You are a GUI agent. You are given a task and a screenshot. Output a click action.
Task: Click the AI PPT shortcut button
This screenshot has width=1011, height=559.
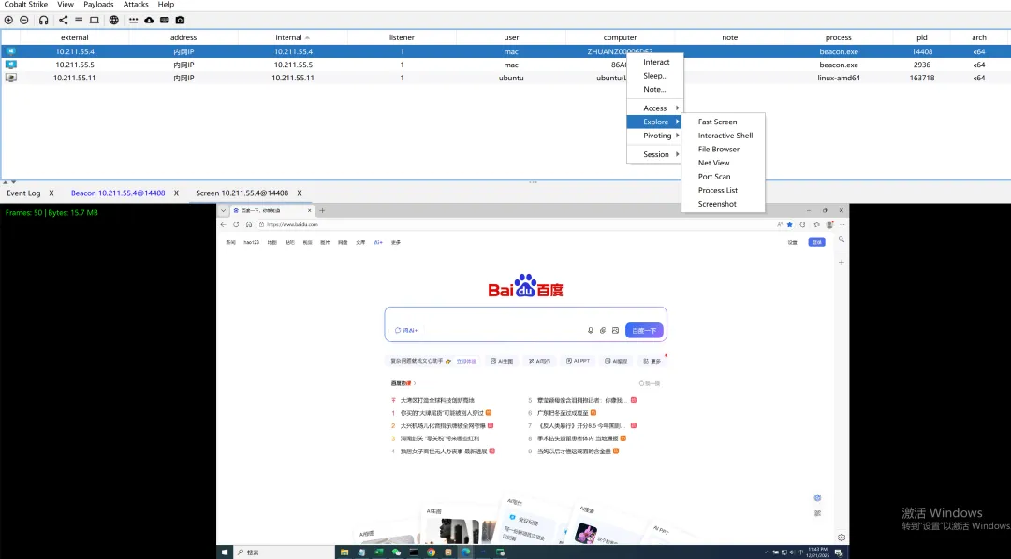(x=578, y=361)
